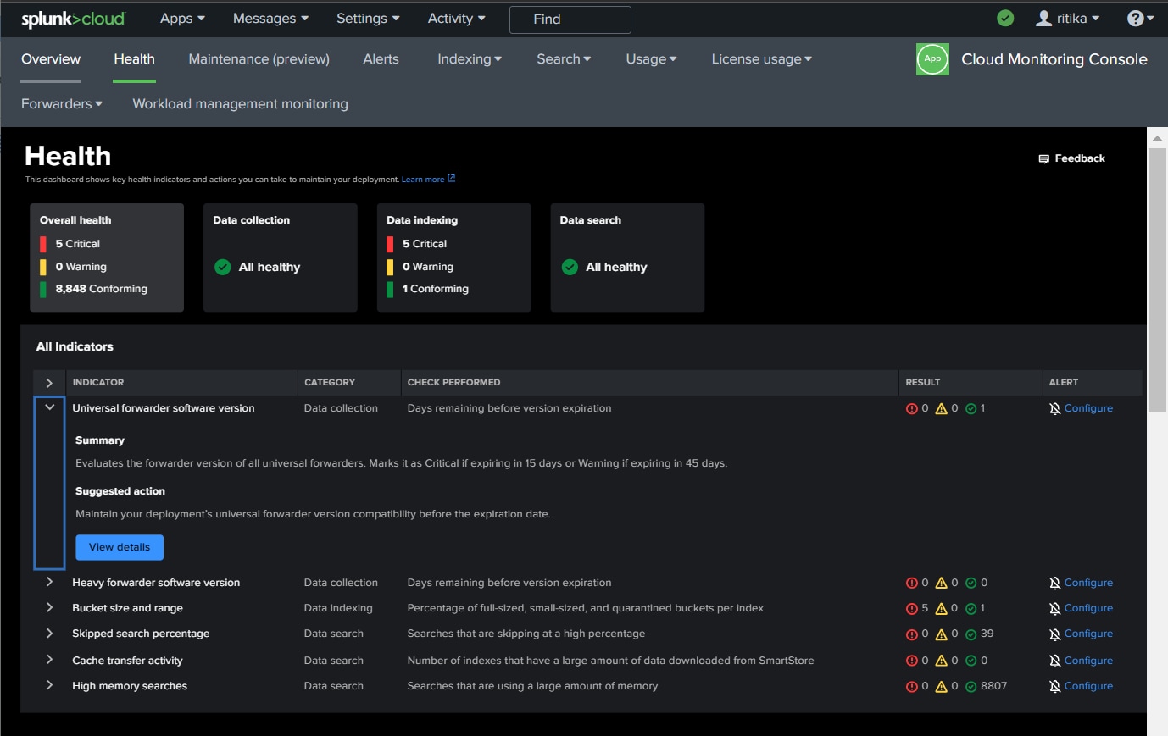
Task: Open the Forwarders dropdown
Action: pos(62,104)
